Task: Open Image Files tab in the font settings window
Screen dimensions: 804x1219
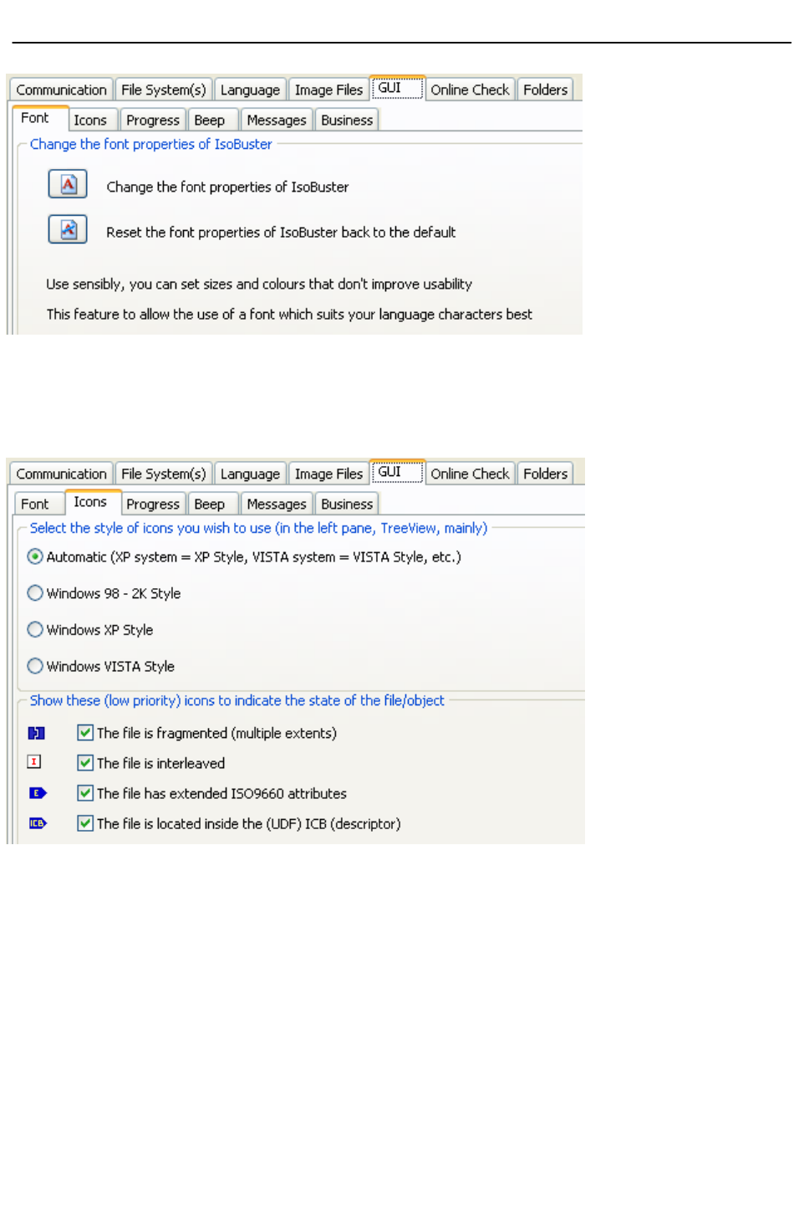Action: (x=328, y=90)
